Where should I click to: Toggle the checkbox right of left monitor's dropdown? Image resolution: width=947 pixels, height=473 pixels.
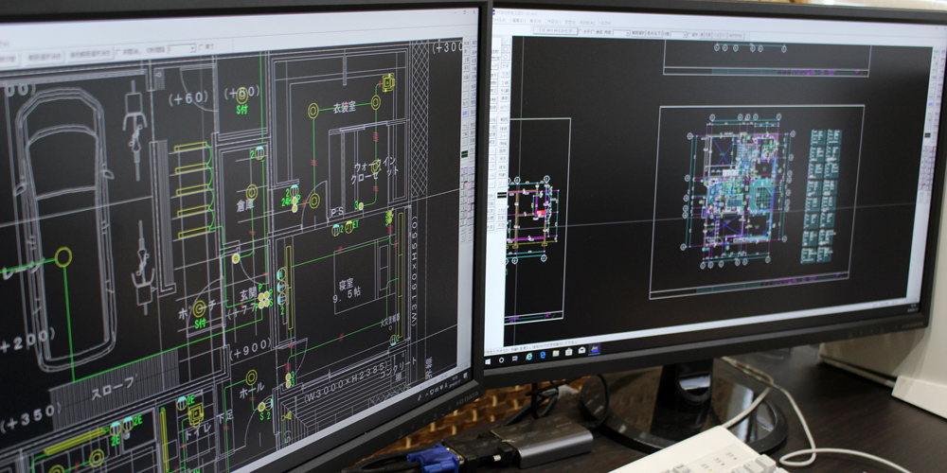pyautogui.click(x=201, y=47)
